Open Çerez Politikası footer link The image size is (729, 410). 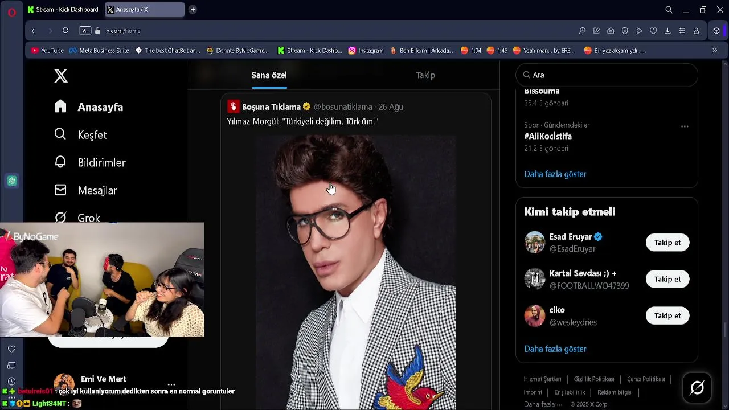point(646,379)
